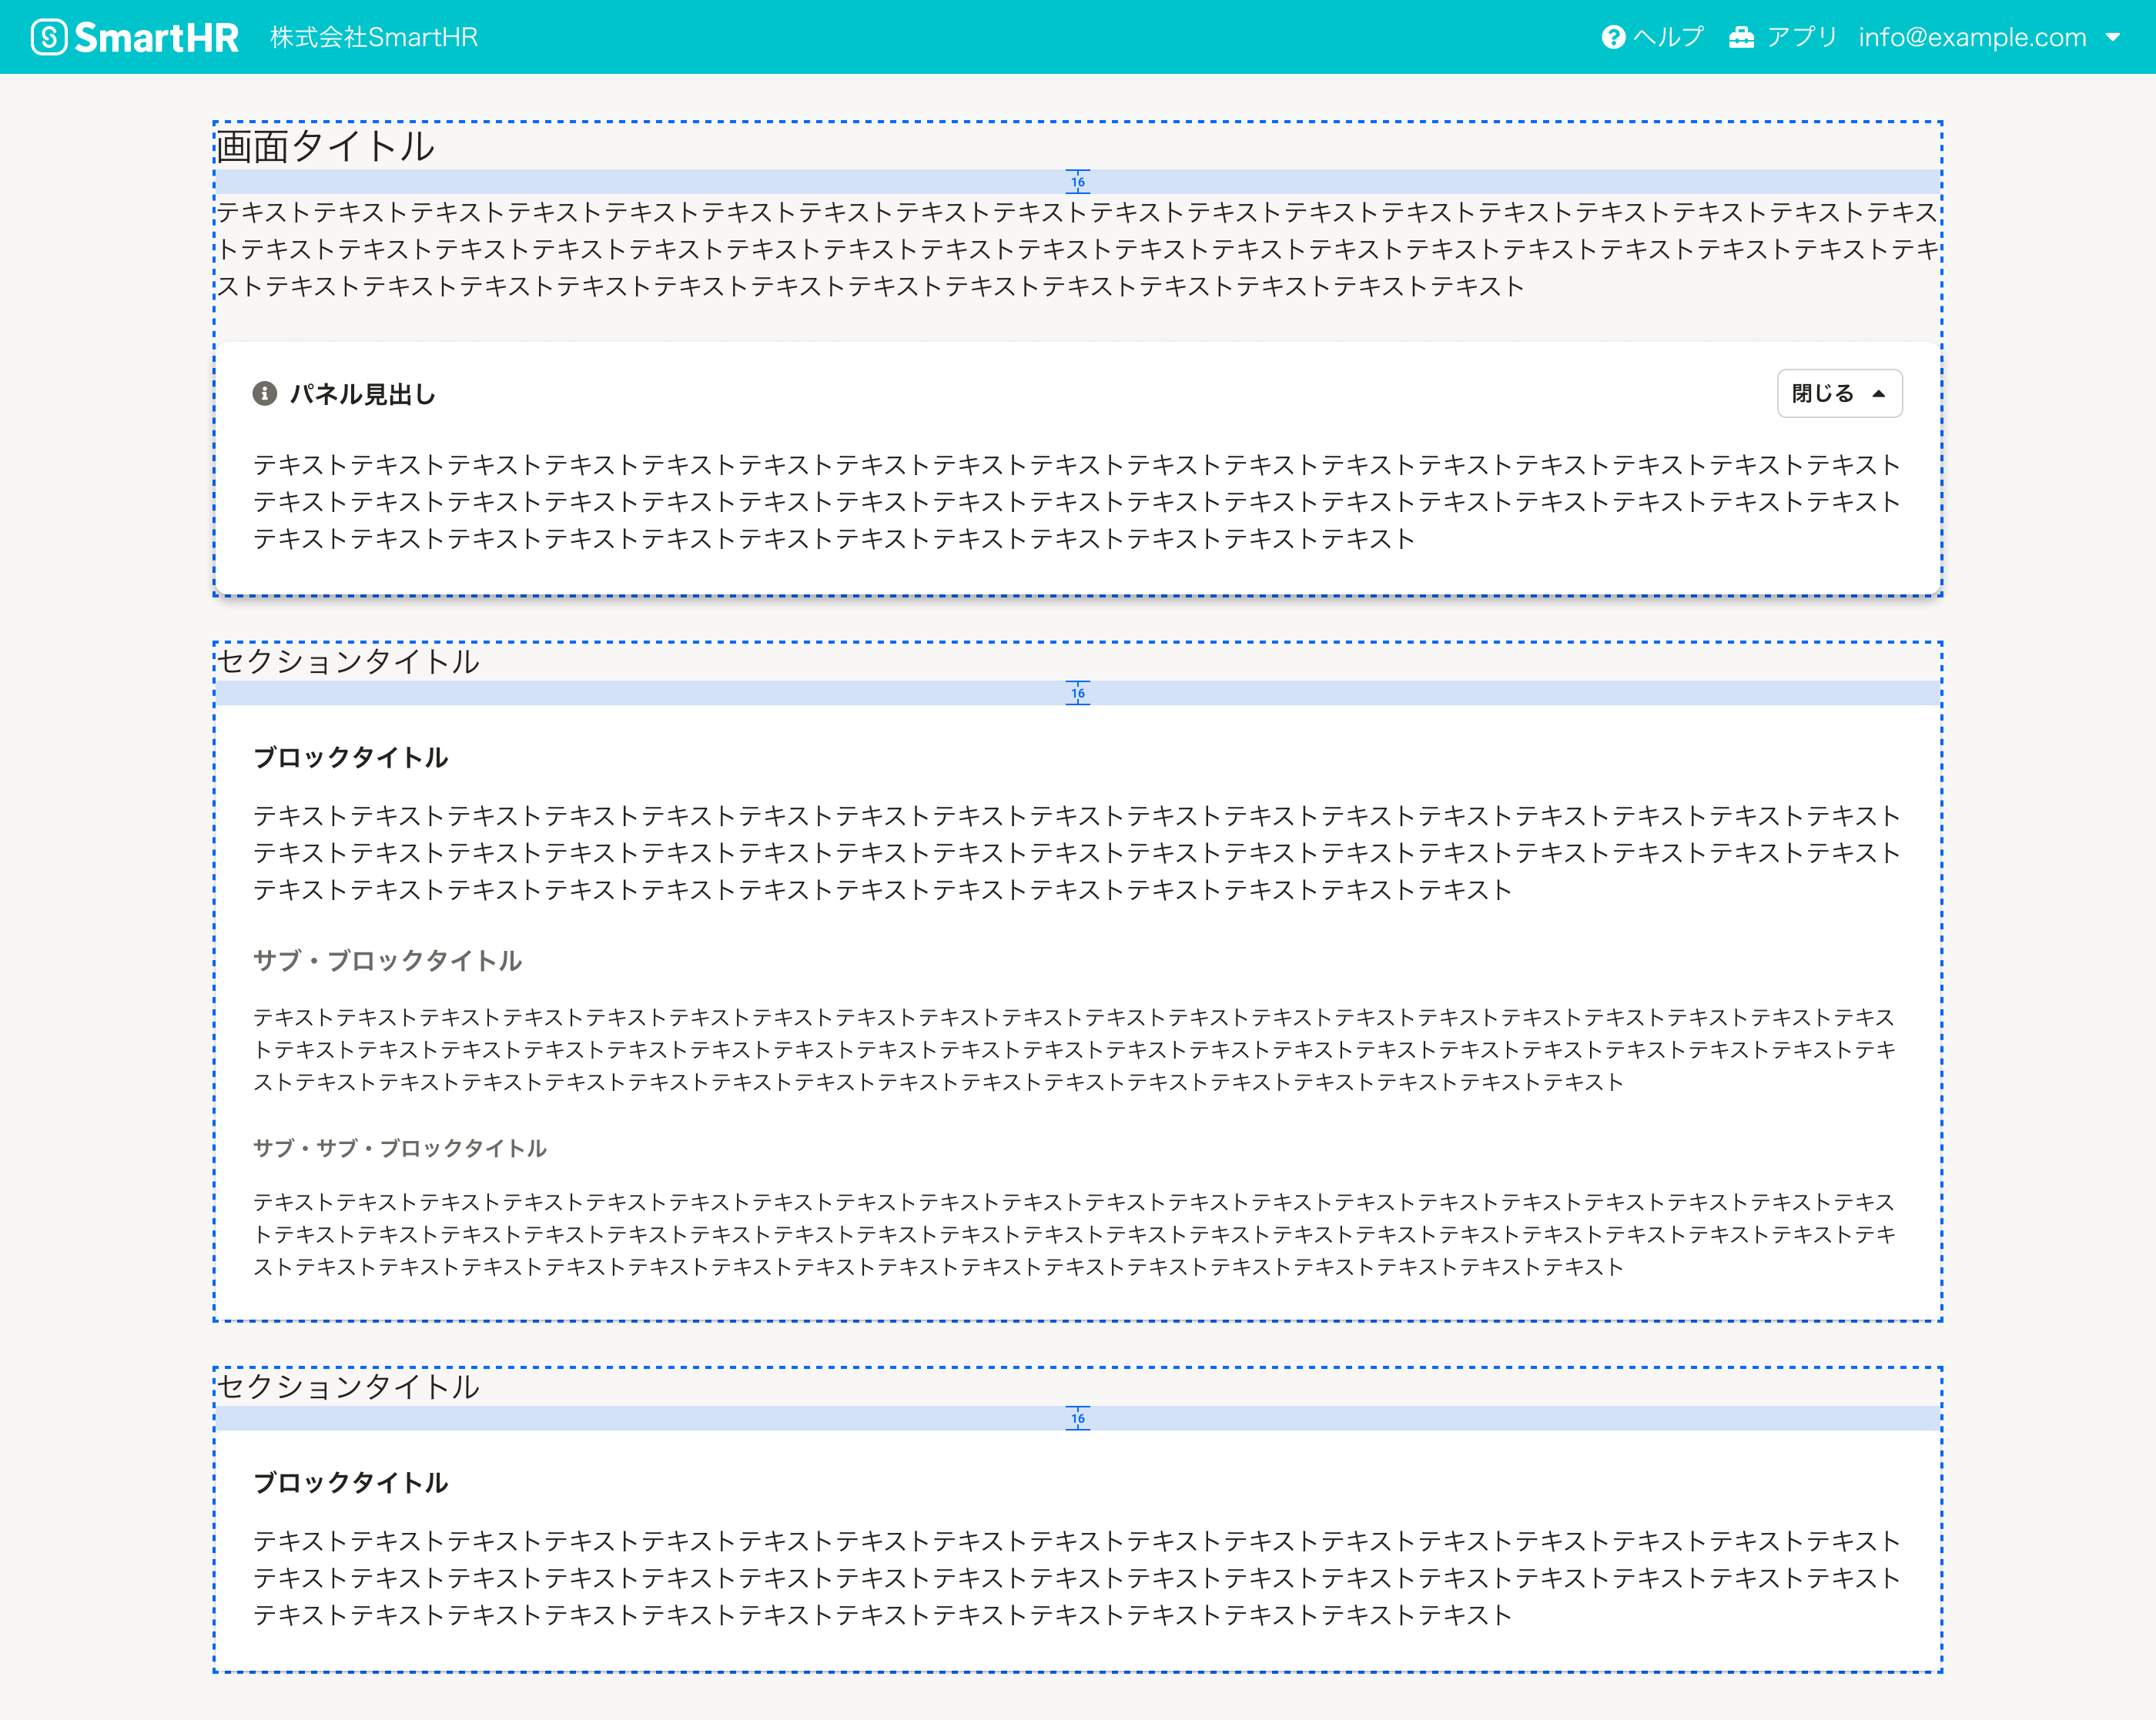The width and height of the screenshot is (2156, 1720).
Task: Collapse the panel with 閉じる button
Action: point(1824,394)
